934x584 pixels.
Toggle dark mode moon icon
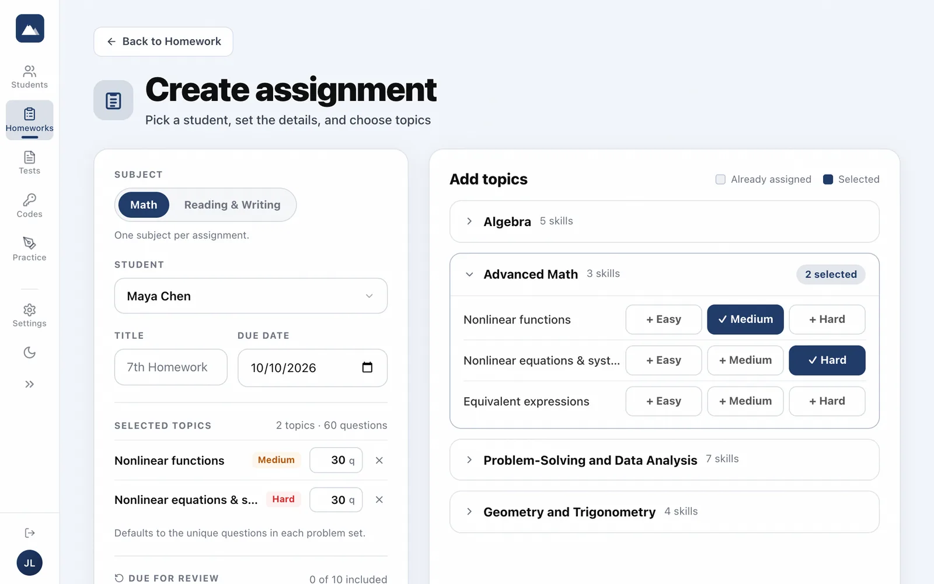tap(29, 353)
